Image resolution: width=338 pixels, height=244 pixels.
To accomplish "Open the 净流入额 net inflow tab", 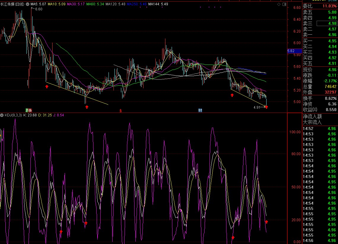I will tap(312, 116).
